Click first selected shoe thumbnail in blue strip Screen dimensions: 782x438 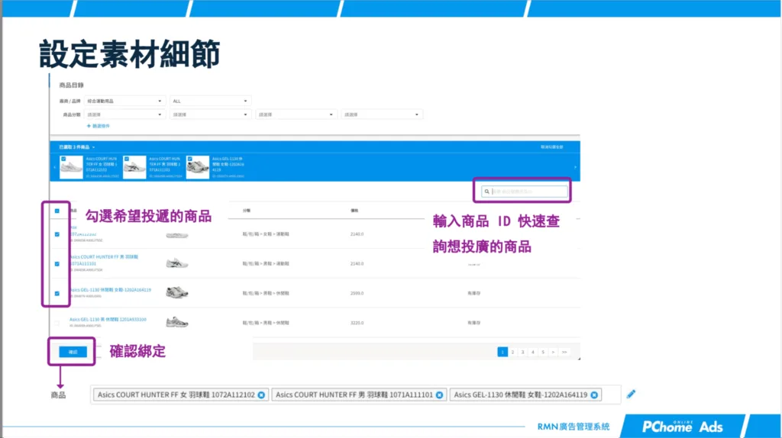71,167
